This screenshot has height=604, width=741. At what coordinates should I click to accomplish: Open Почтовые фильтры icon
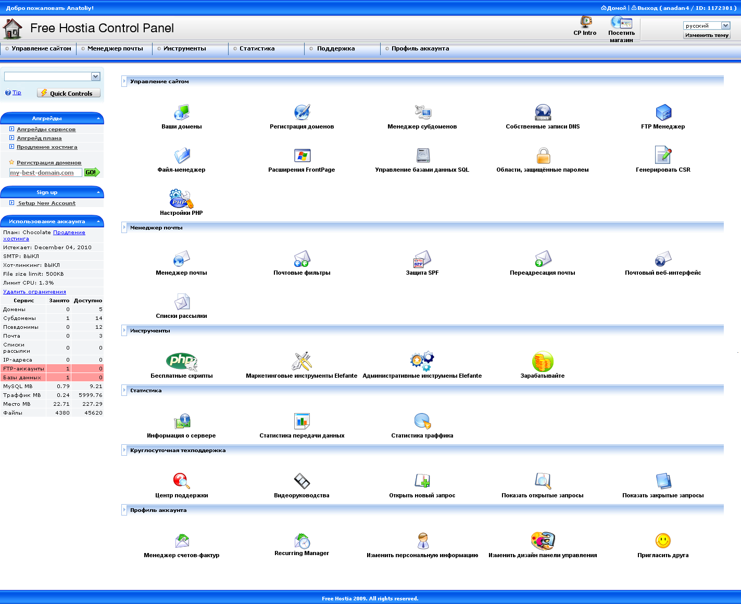click(x=302, y=258)
